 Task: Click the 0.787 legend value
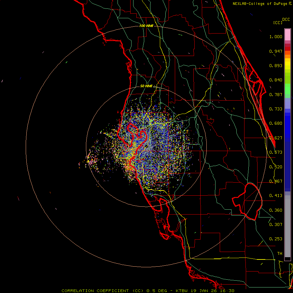point(276,94)
